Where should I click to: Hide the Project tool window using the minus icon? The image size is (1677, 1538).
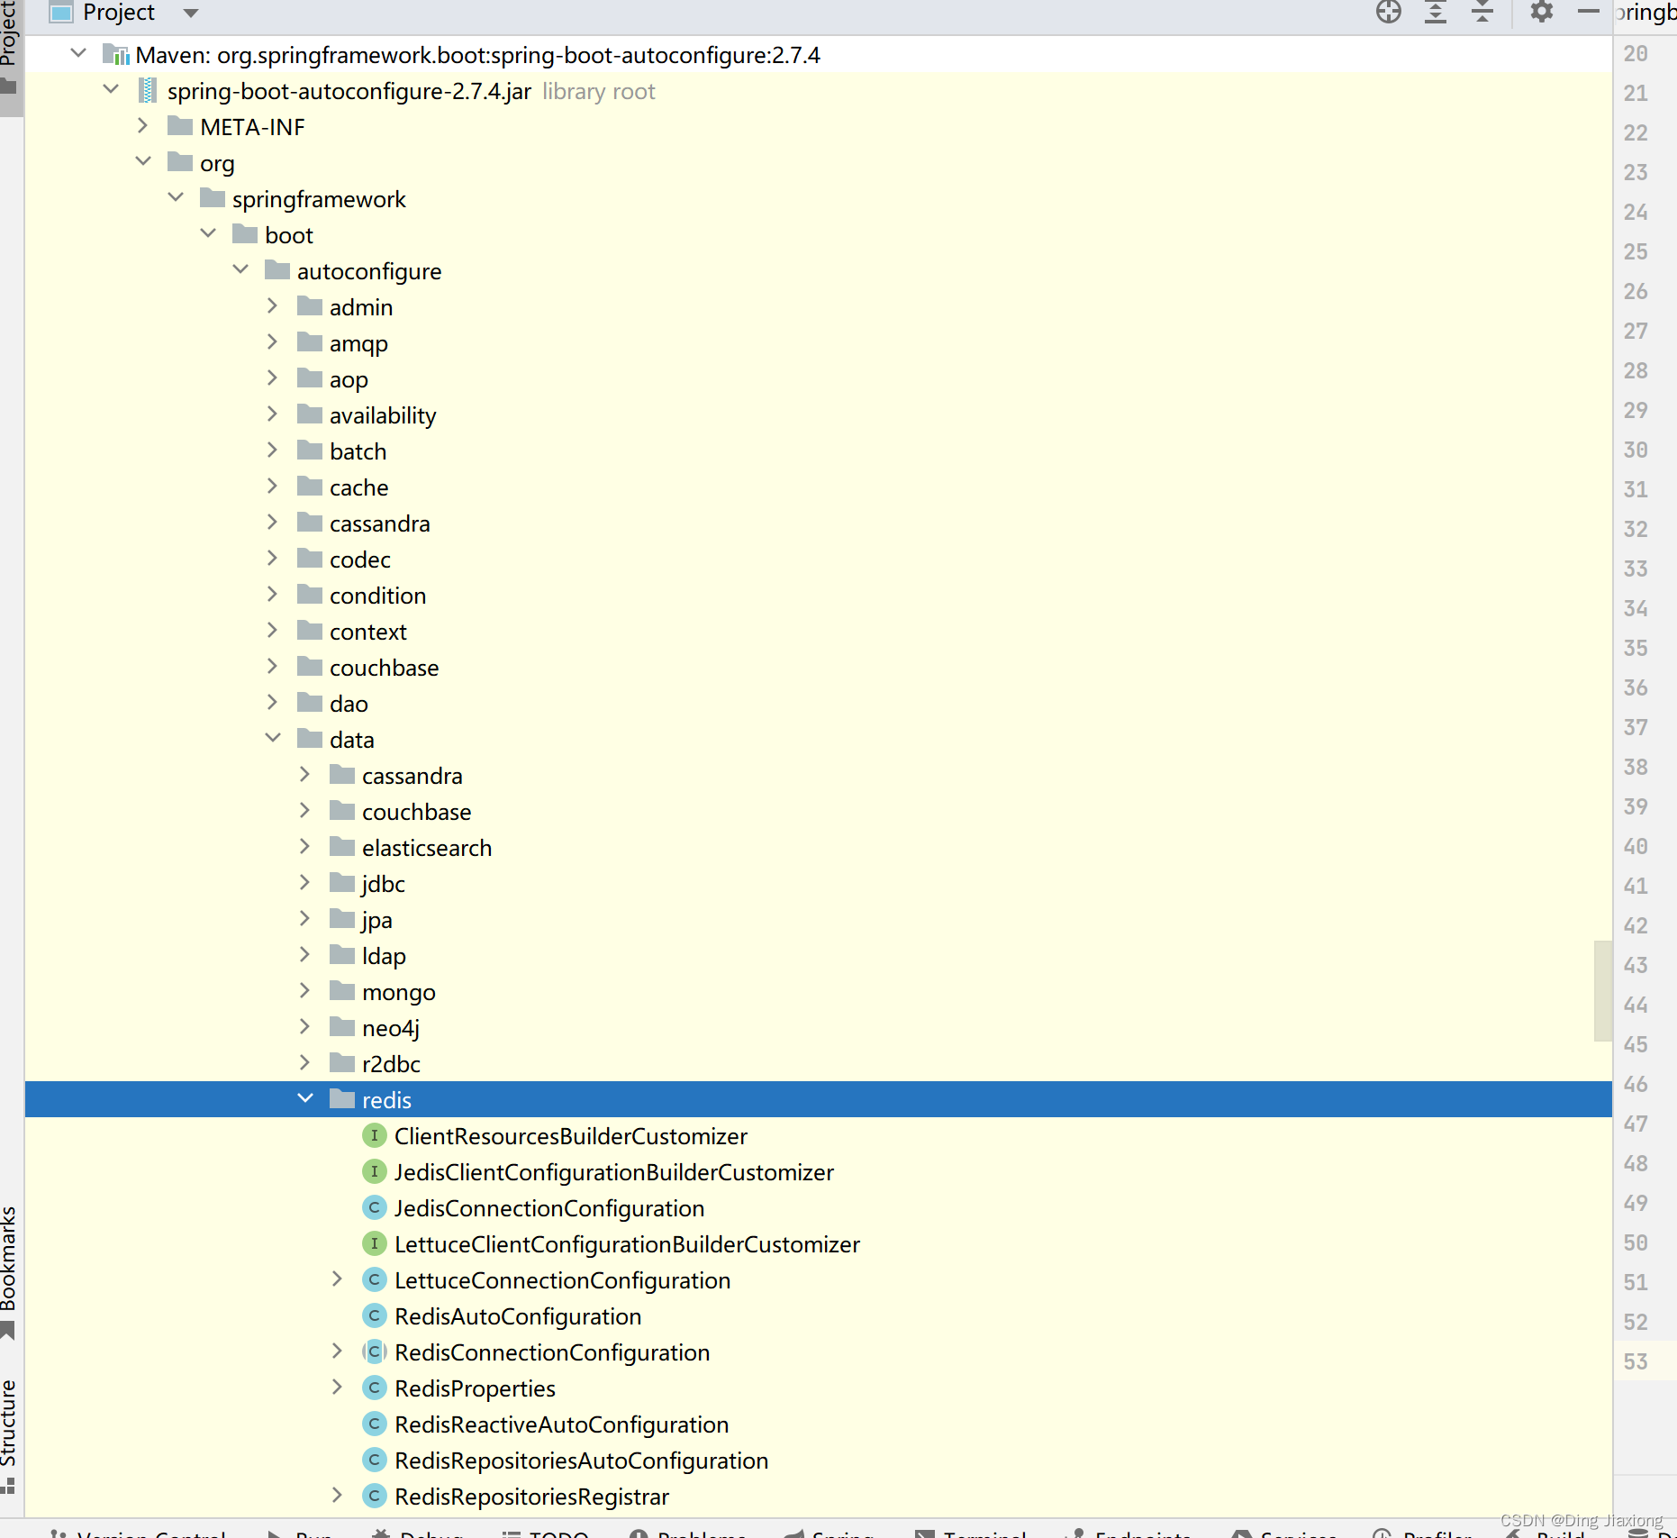pyautogui.click(x=1589, y=12)
